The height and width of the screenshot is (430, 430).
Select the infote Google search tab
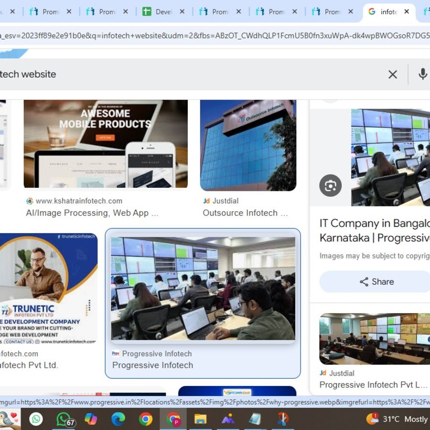coord(383,11)
